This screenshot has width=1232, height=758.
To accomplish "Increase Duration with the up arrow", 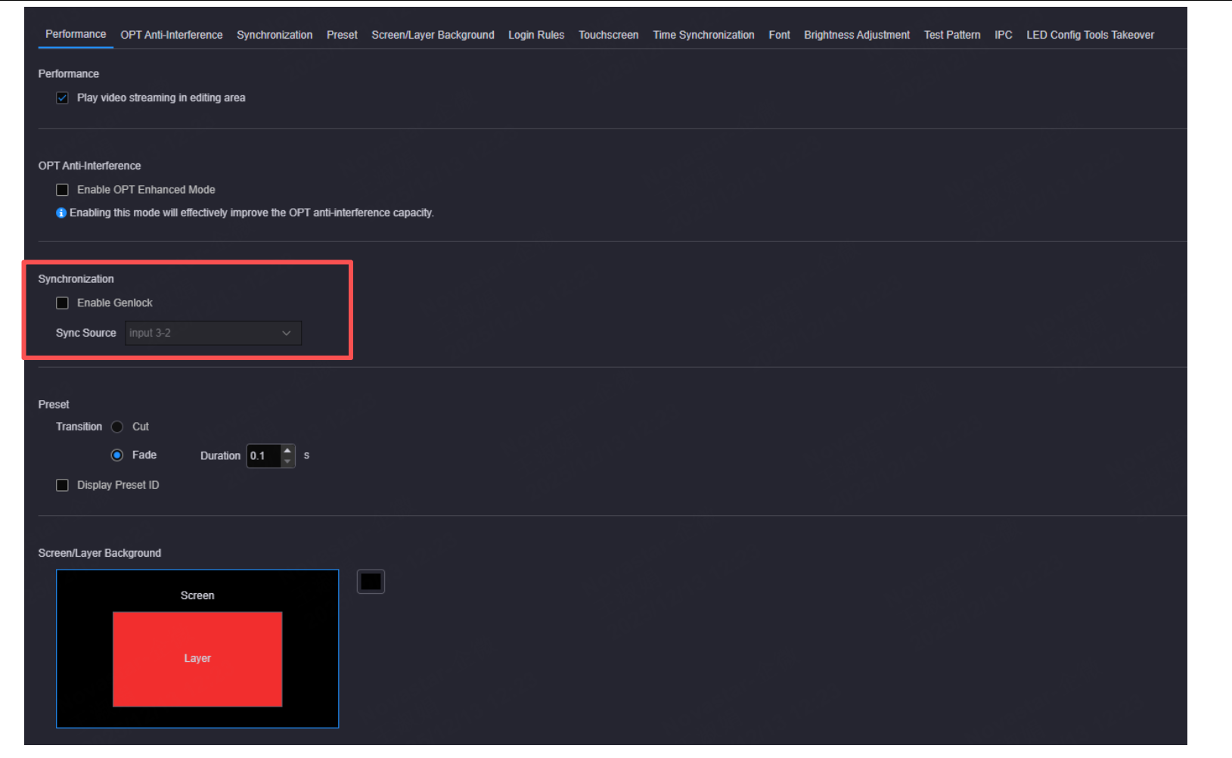I will [287, 450].
